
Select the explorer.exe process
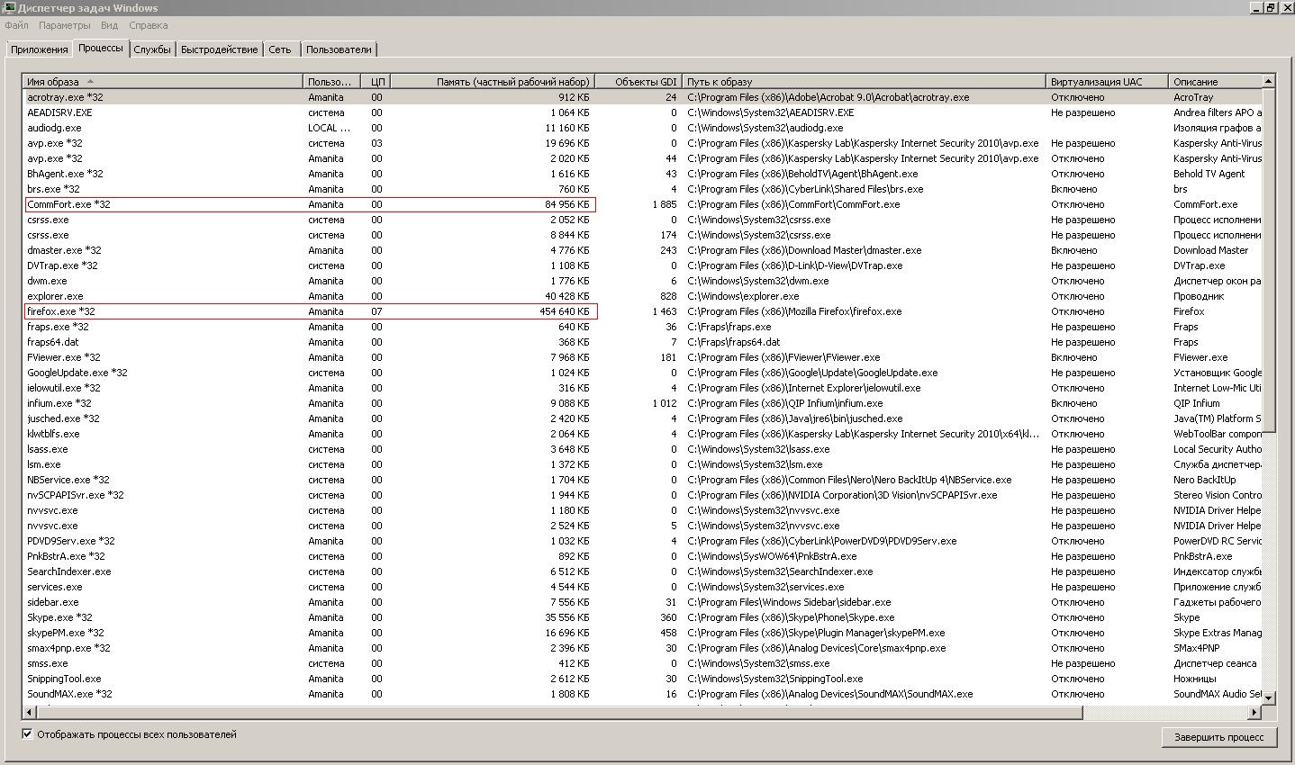643,296
